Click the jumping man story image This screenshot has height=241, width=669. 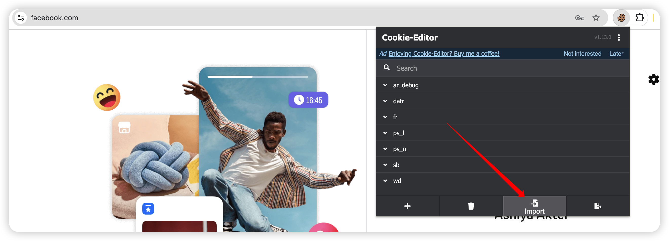click(x=258, y=149)
